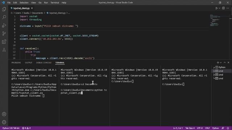
Task: Close the tcpchat_client.py tab
Action: [32, 8]
